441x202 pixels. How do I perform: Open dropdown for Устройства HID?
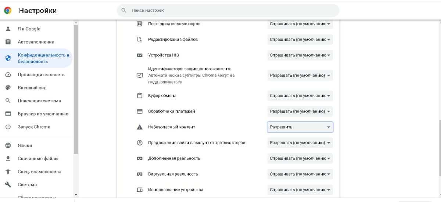pyautogui.click(x=300, y=55)
